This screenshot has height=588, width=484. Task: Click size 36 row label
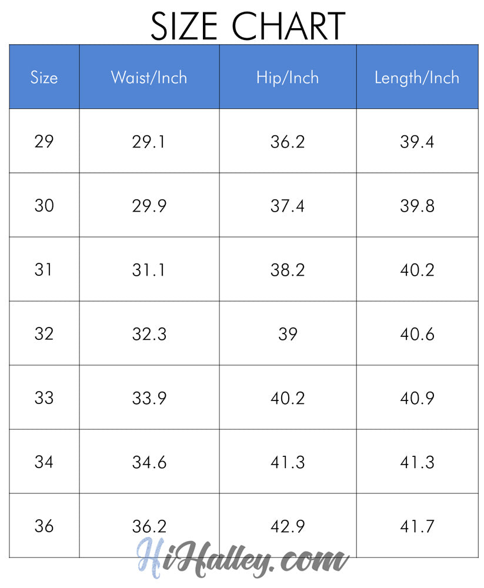point(44,526)
